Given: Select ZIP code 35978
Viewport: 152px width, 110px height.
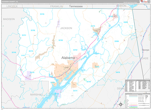Looking at the screenshot, I should click(x=118, y=72).
